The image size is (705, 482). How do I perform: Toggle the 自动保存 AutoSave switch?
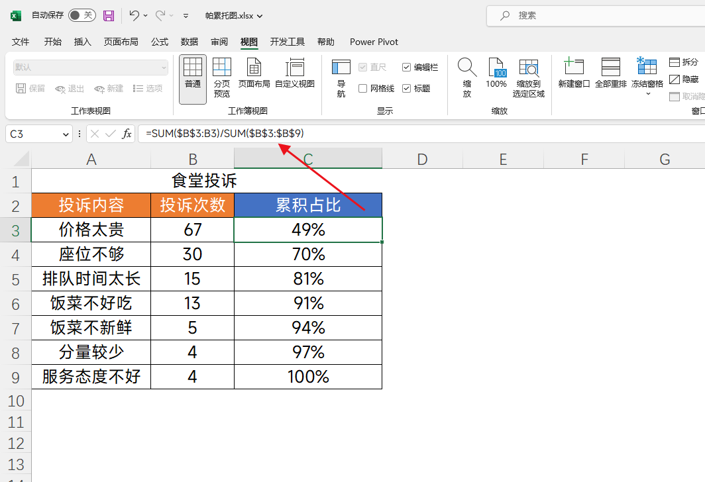coord(81,15)
